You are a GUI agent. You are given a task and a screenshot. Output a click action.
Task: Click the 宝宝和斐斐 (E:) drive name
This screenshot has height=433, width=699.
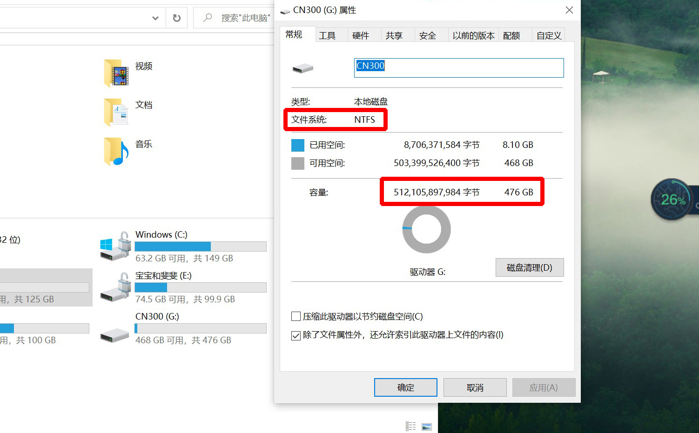pyautogui.click(x=163, y=275)
